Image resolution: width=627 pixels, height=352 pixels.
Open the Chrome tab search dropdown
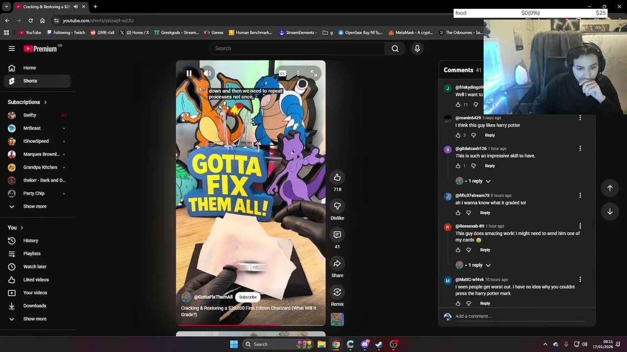(6, 7)
